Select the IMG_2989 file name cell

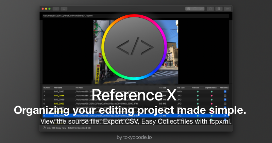pos(59,99)
